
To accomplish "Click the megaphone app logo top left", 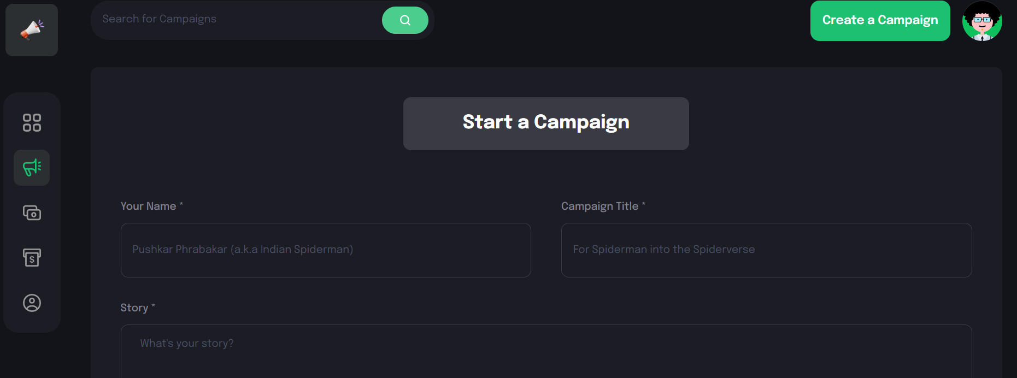I will pyautogui.click(x=31, y=29).
